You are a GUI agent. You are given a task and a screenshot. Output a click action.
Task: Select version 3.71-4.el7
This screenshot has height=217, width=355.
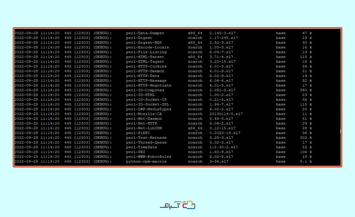(221, 57)
